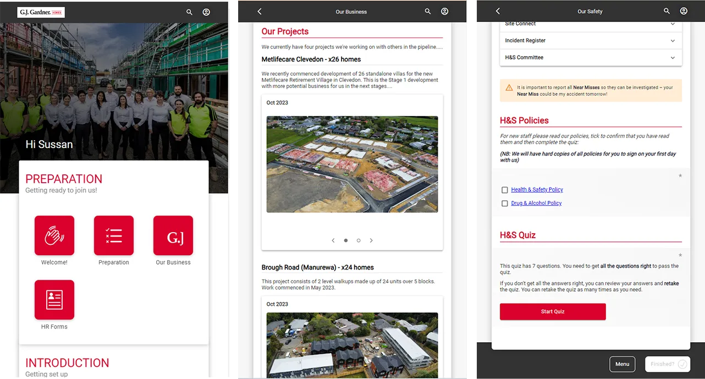705x379 pixels.
Task: Tick the Health & Safety Policy checkbox
Action: pyautogui.click(x=505, y=190)
